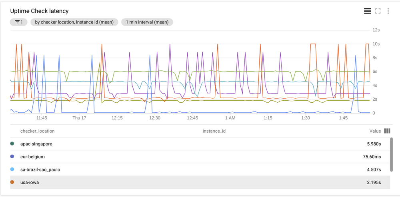
Task: Sort by the Value column header
Action: tap(375, 131)
